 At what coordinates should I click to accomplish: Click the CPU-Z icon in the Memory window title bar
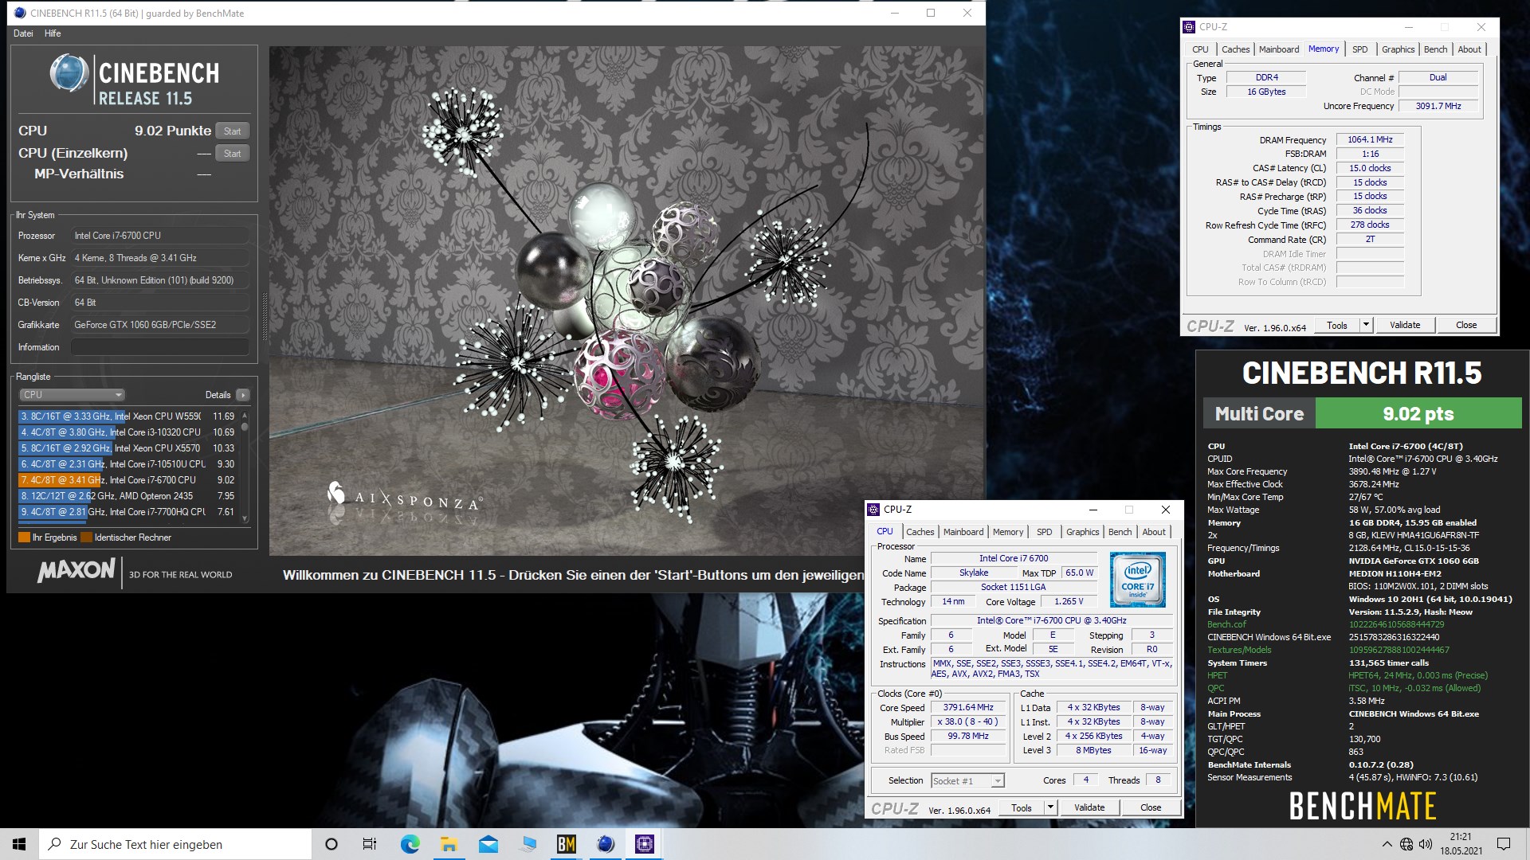[1189, 26]
